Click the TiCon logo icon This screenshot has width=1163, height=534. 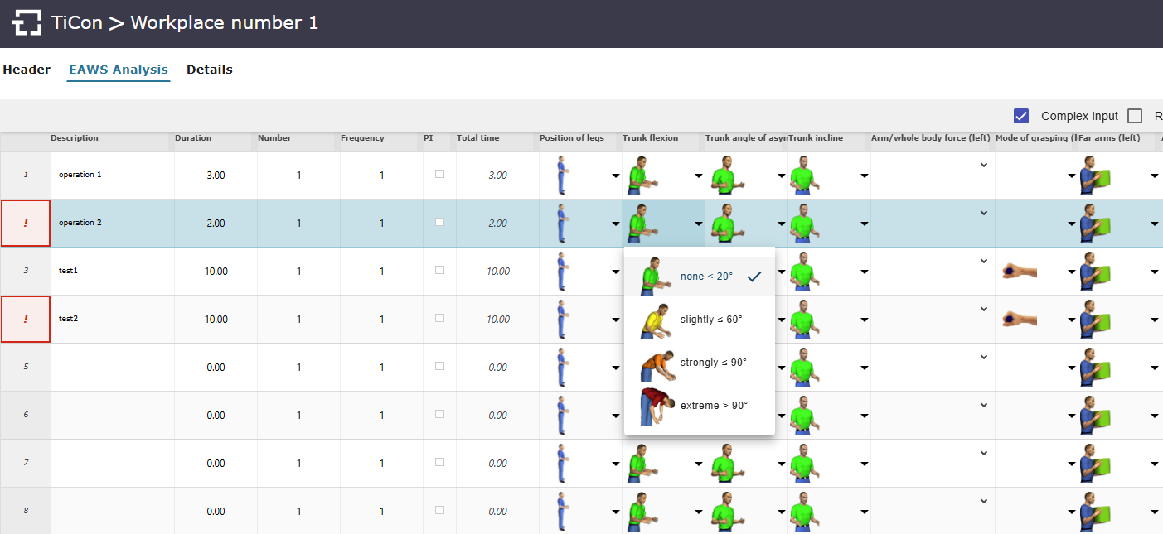(x=27, y=23)
